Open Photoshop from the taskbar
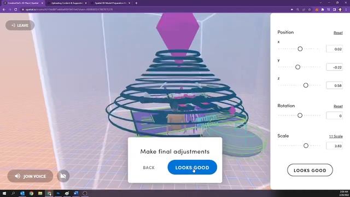Screen dimensions: 350x197 tap(58, 193)
